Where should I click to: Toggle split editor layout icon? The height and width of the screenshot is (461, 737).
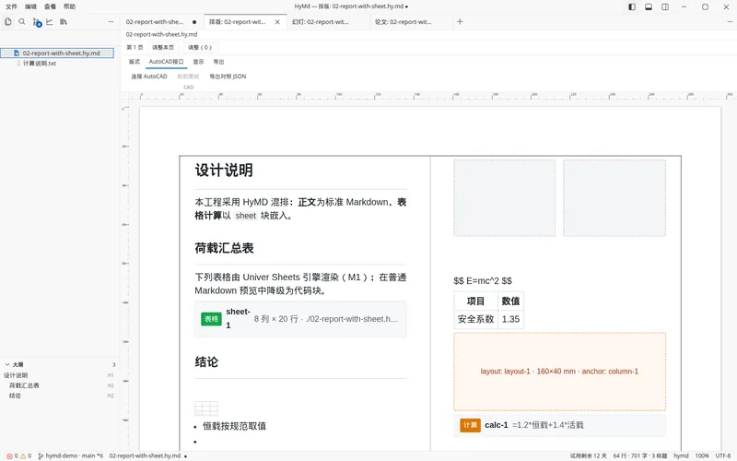665,6
